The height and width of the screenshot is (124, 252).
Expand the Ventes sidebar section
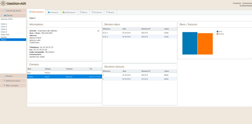coord(13,76)
